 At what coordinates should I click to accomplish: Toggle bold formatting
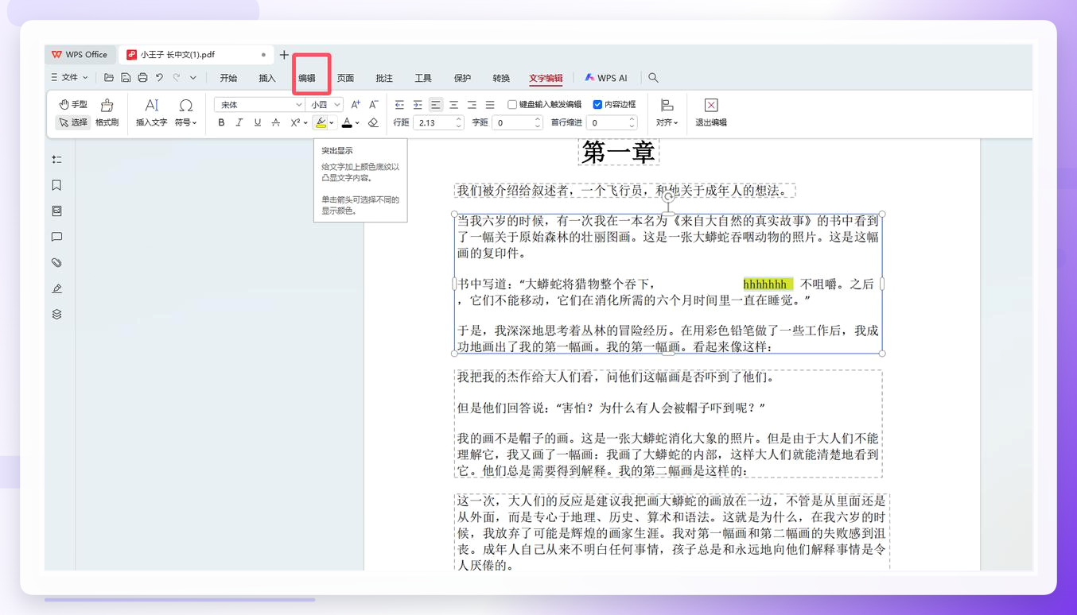pos(221,122)
